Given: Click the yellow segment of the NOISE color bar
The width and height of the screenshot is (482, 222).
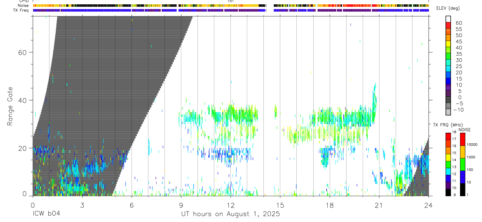Looking at the screenshot, I should click(462, 152).
